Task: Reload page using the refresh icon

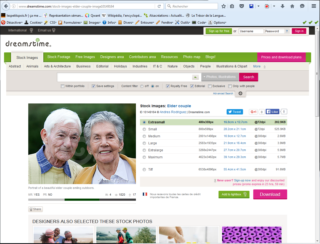Action: (x=159, y=6)
